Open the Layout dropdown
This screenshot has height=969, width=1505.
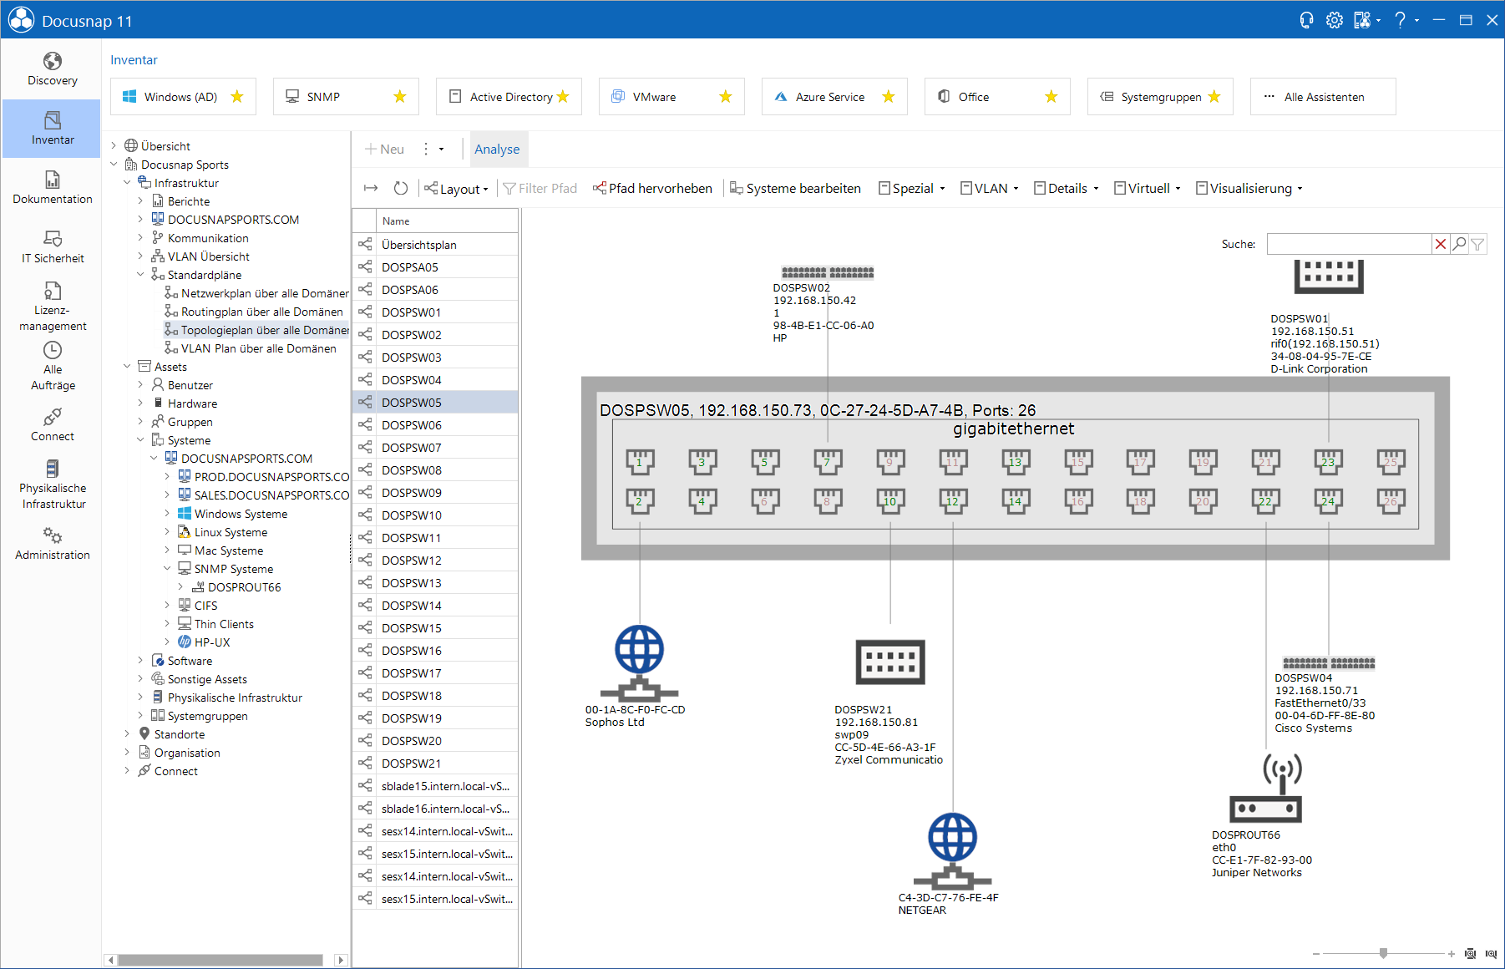click(x=456, y=189)
